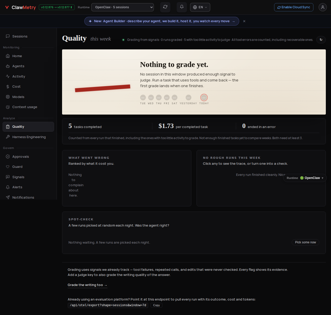Image resolution: width=331 pixels, height=315 pixels.
Task: Select the Cost dollar icon in sidebar
Action: (8, 87)
